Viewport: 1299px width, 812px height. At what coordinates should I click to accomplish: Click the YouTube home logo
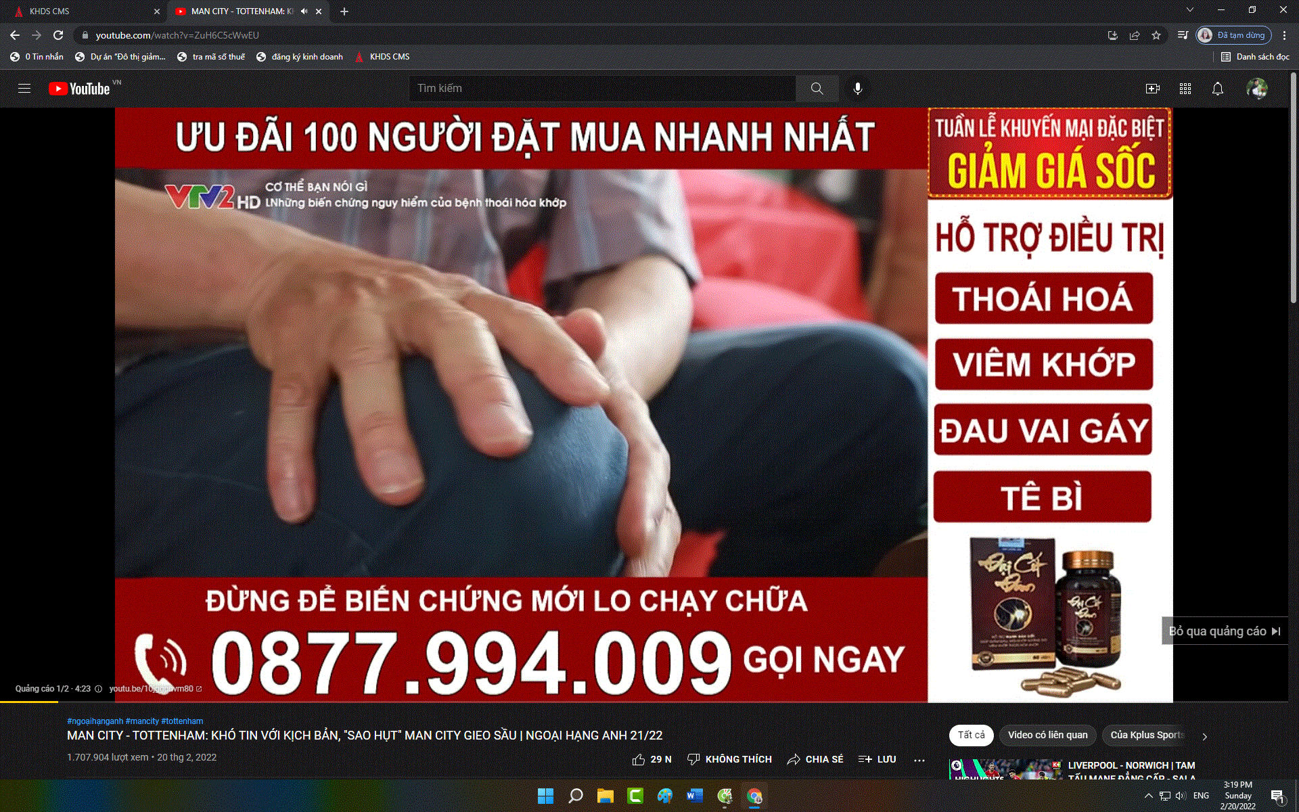[80, 89]
